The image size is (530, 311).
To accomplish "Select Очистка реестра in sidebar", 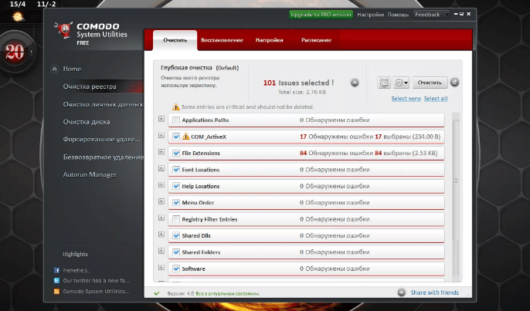I will tap(90, 86).
